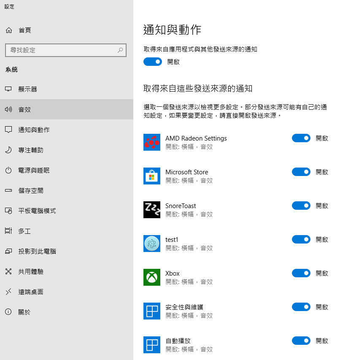The image size is (351, 360).
Task: Click the SnoreToast app icon
Action: (152, 210)
